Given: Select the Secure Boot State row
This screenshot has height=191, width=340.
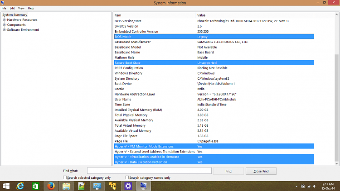Looking at the screenshot, I should [x=214, y=63].
